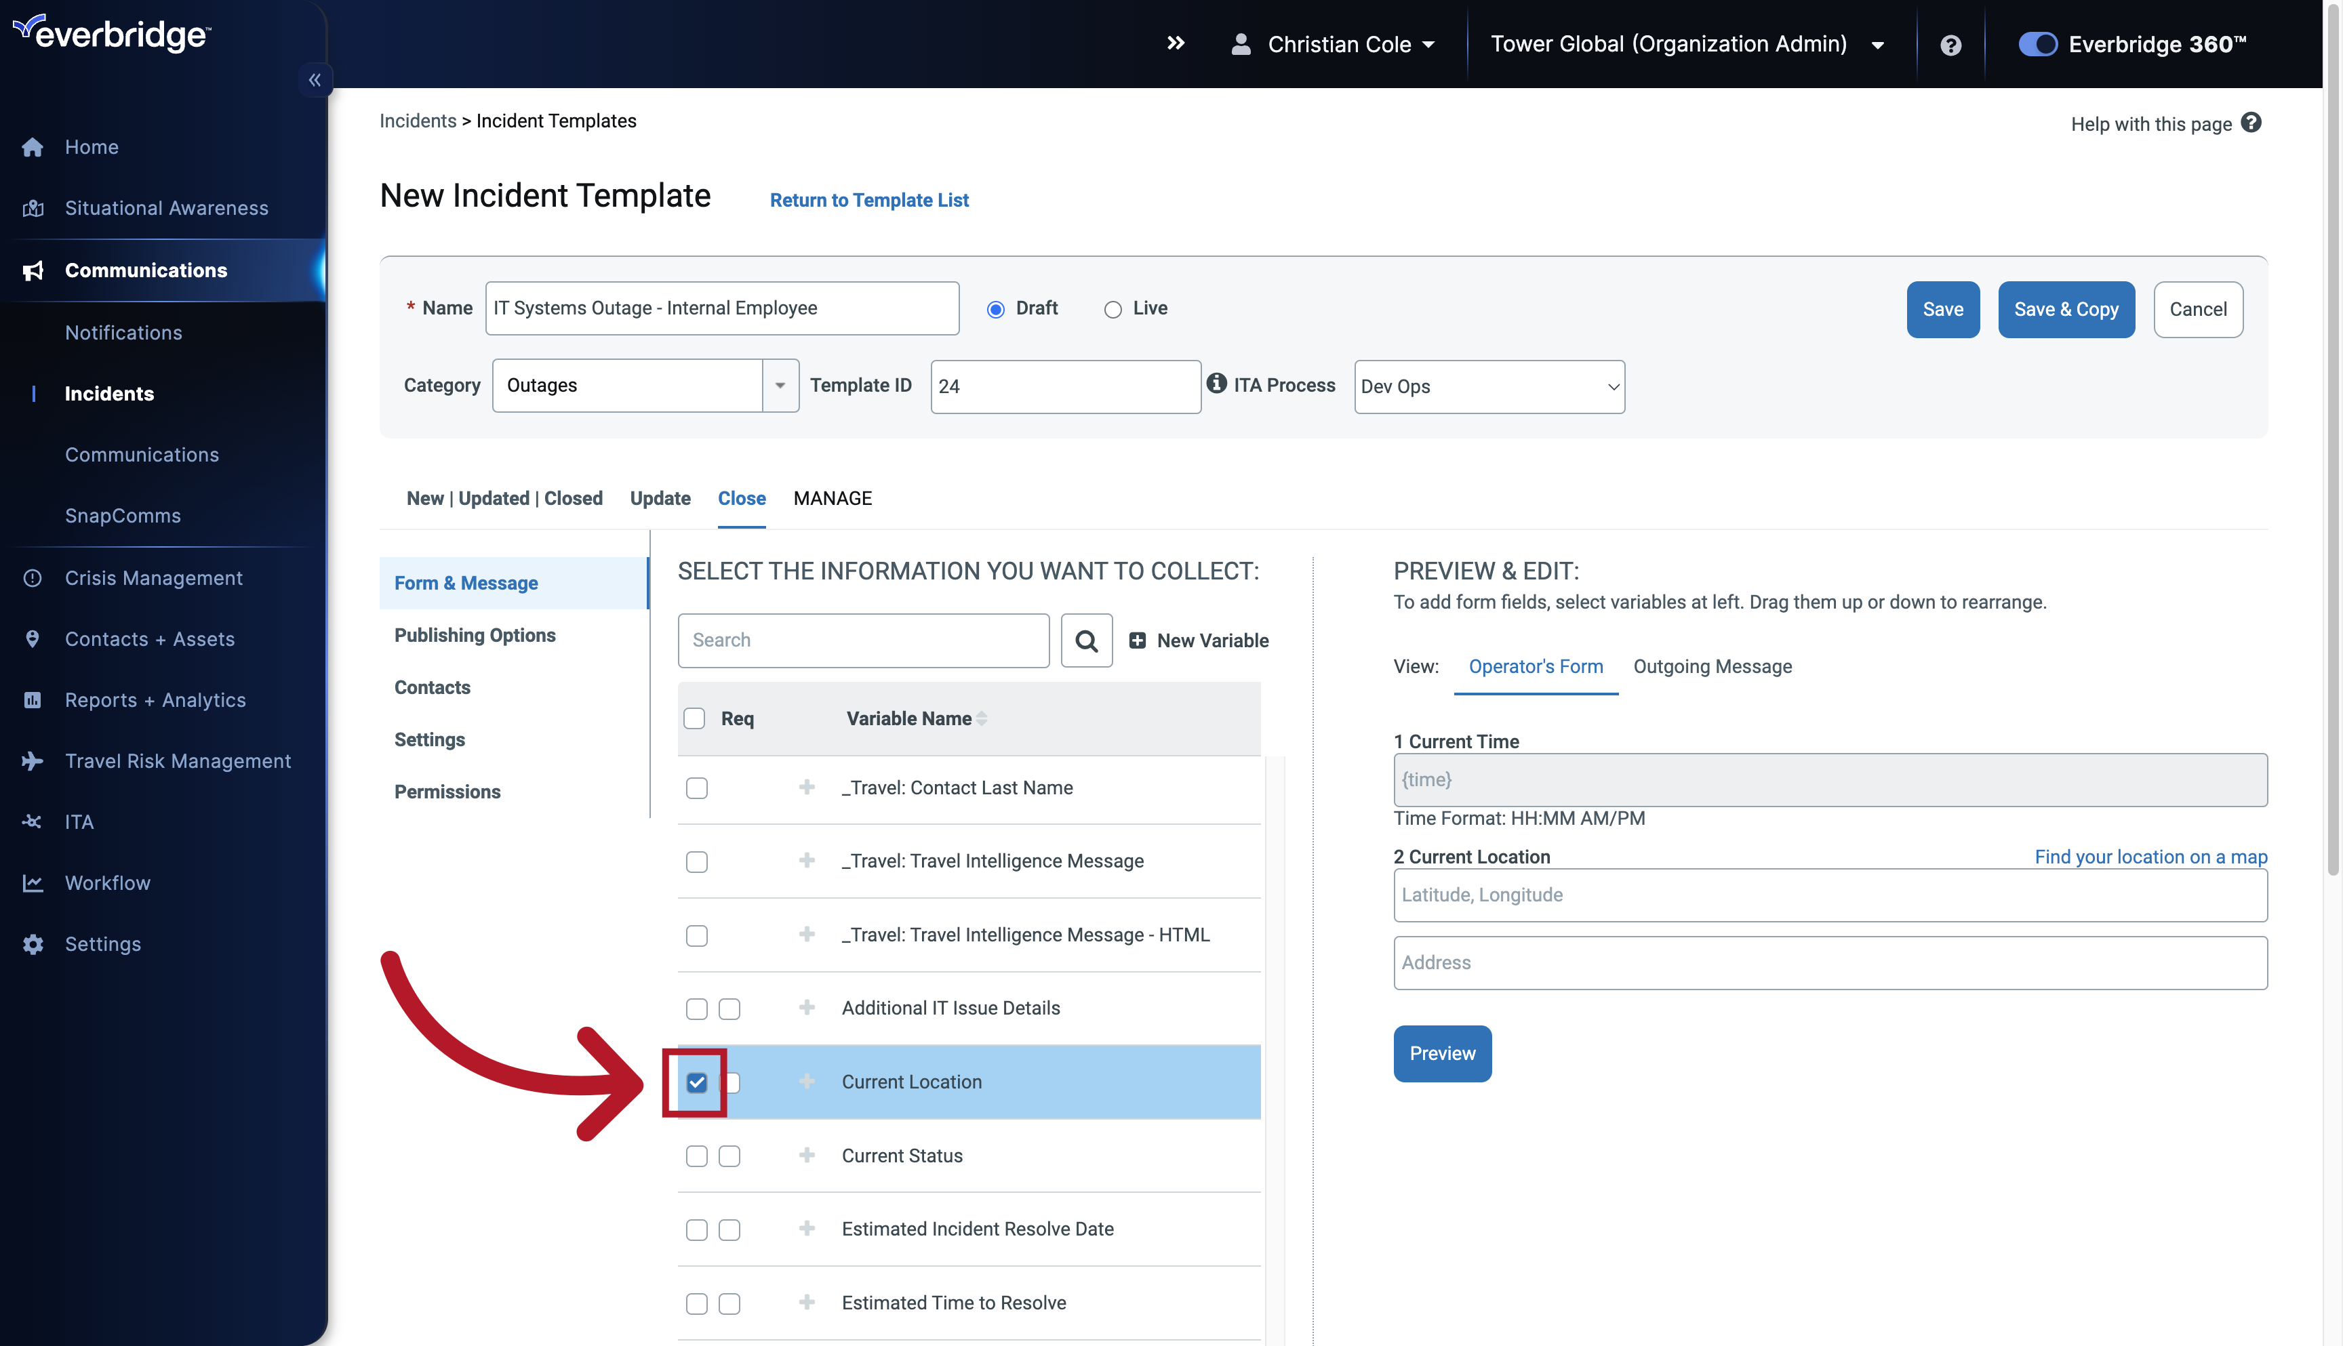Click the Communications megaphone icon
Image resolution: width=2343 pixels, height=1346 pixels.
(x=33, y=270)
